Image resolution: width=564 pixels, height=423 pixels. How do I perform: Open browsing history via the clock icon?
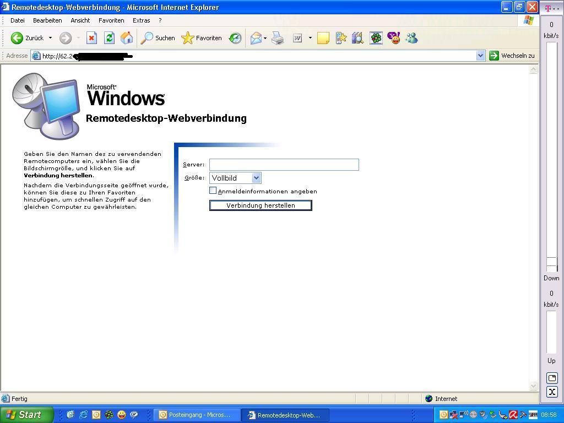tap(235, 38)
